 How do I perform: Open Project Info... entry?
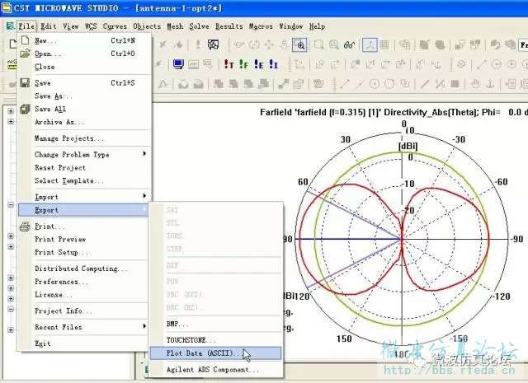[x=84, y=311]
